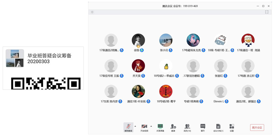Start screen sharing with 共享屏幕

(x=160, y=127)
